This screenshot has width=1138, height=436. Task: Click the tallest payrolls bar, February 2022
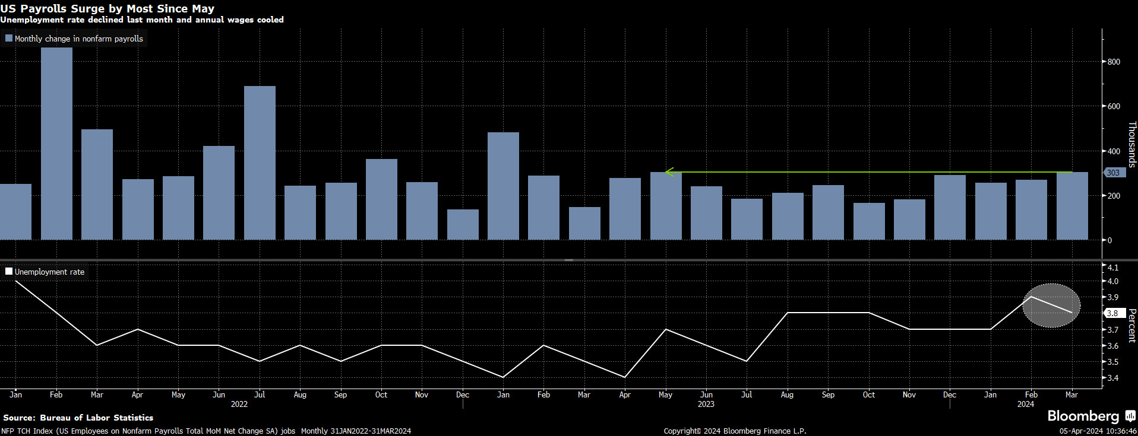tap(56, 144)
